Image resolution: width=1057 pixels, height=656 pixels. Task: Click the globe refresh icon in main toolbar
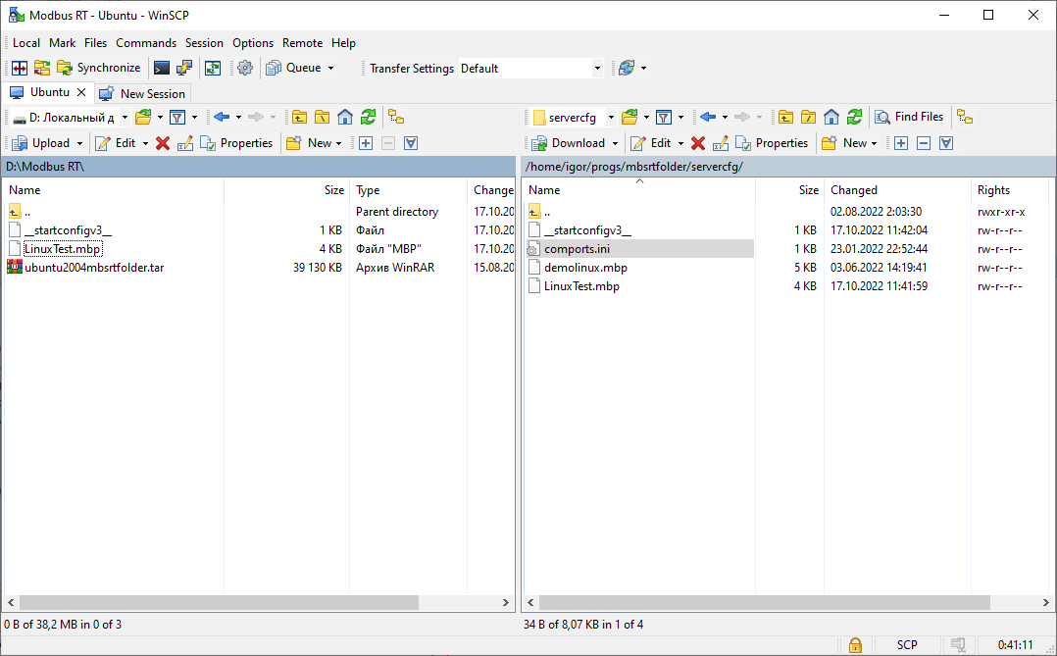coord(627,68)
